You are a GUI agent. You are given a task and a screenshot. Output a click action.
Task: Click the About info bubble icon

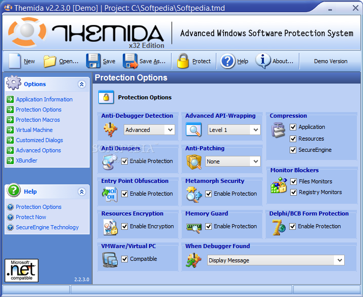[x=263, y=61]
